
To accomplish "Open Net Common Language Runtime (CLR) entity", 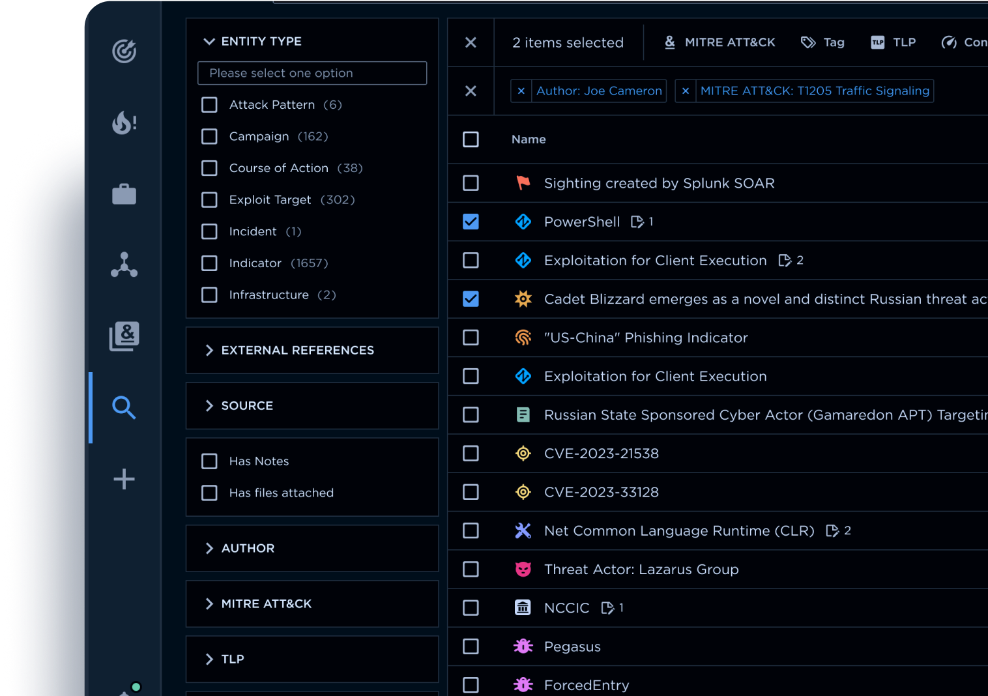I will tap(679, 530).
